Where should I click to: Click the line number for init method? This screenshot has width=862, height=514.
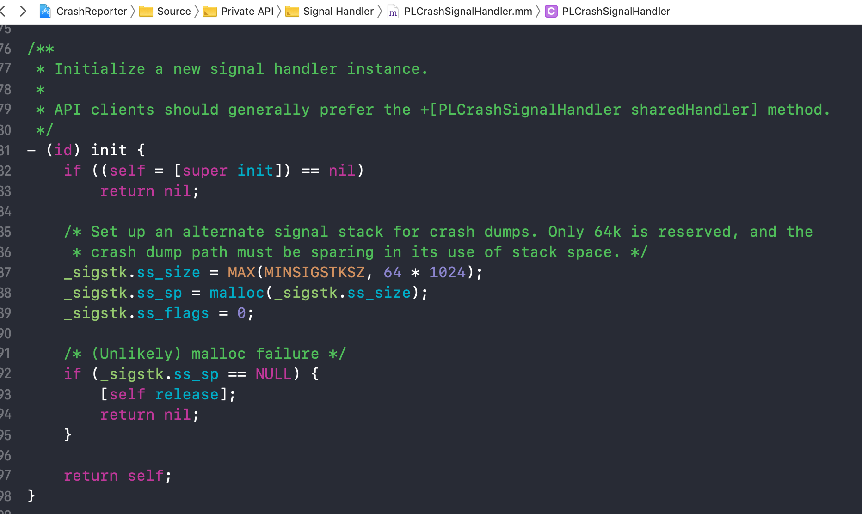pyautogui.click(x=5, y=150)
